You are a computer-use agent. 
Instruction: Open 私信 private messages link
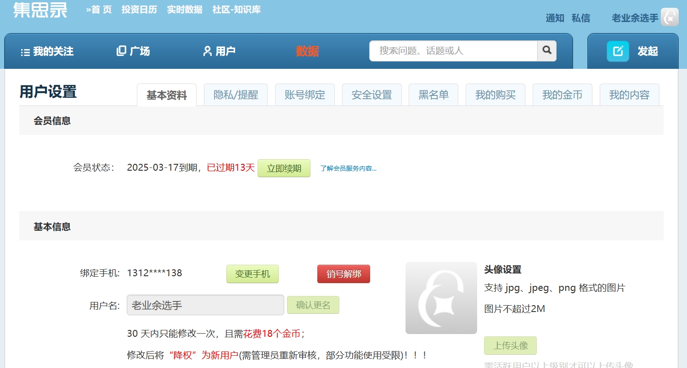tap(581, 18)
